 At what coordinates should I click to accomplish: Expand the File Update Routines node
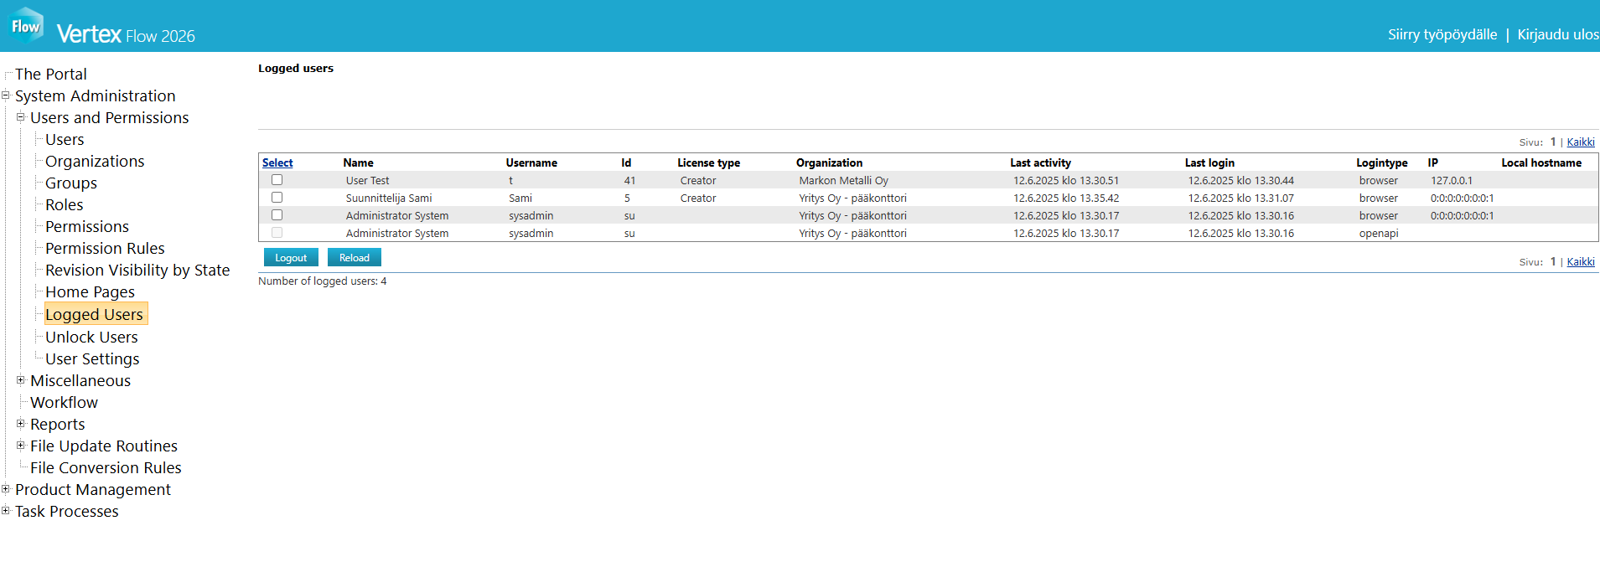[x=21, y=446]
